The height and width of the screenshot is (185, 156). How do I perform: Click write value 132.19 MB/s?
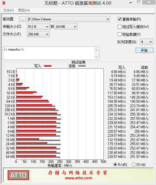[x=117, y=140]
